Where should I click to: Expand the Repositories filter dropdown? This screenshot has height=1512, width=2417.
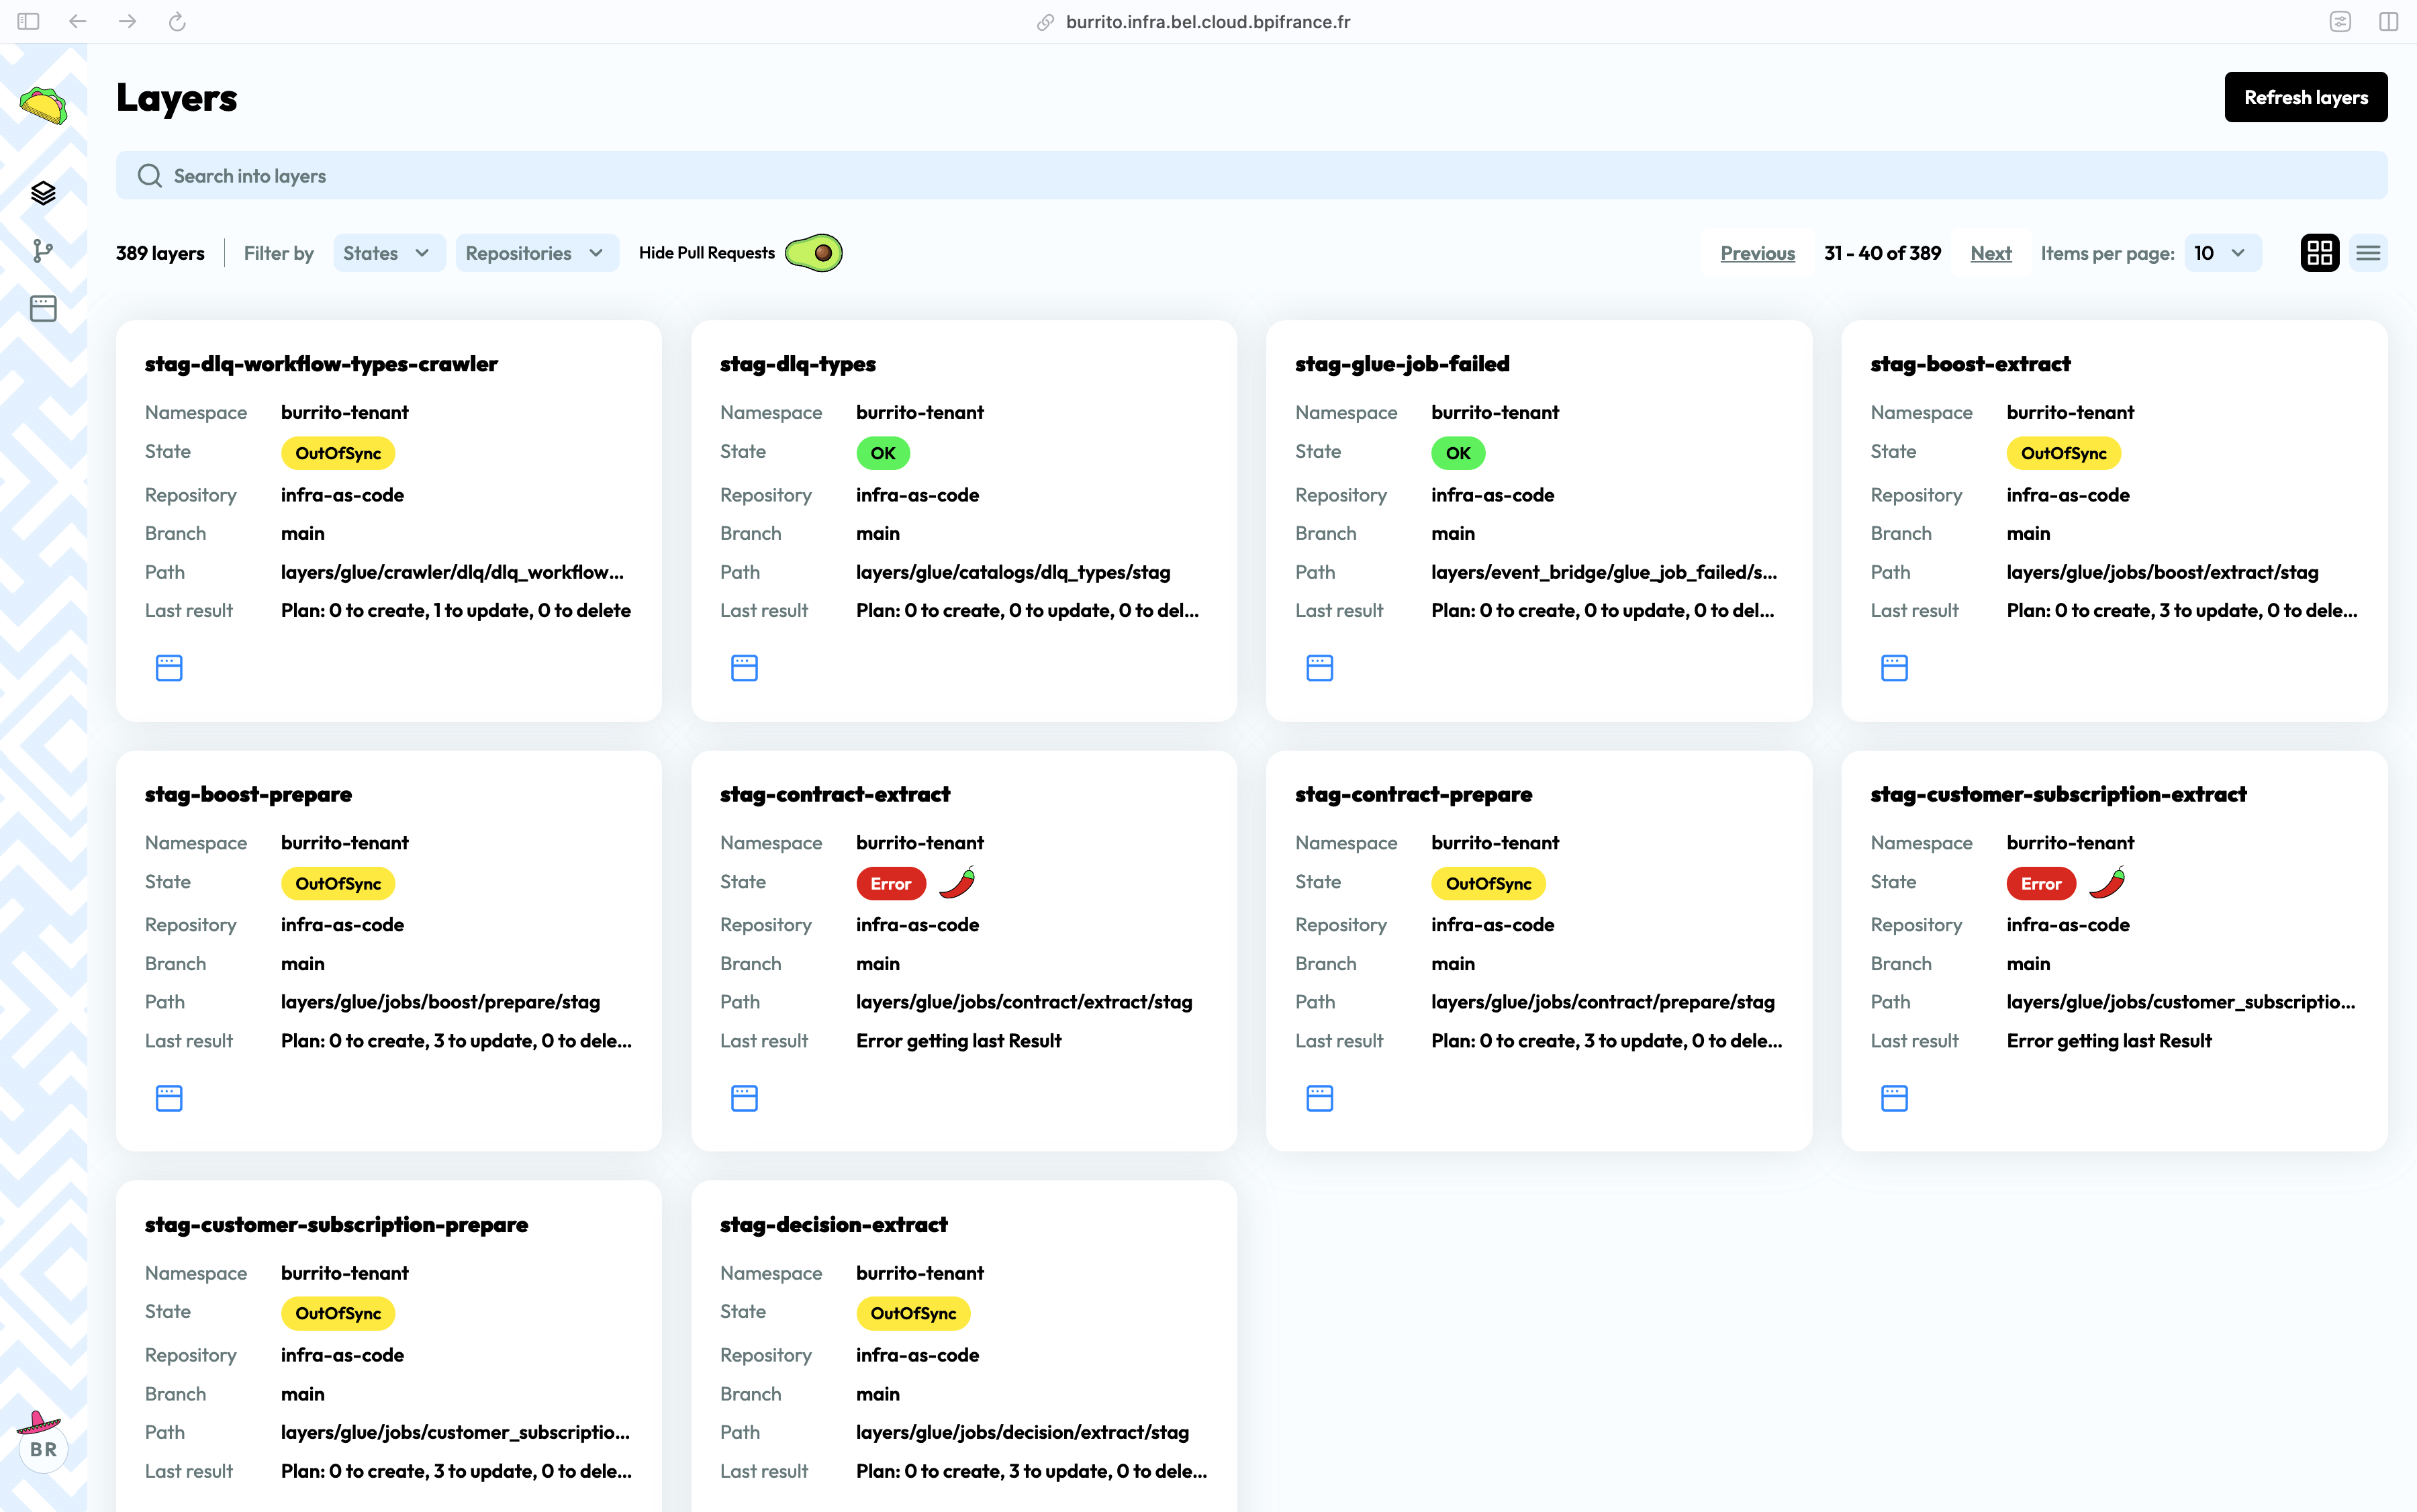[x=535, y=253]
